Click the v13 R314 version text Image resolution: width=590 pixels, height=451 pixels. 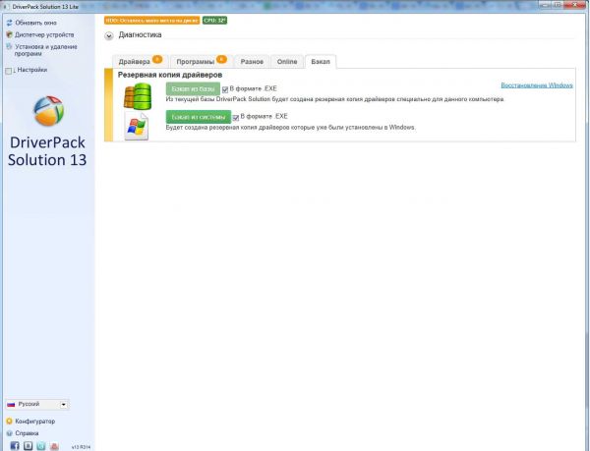coord(81,447)
